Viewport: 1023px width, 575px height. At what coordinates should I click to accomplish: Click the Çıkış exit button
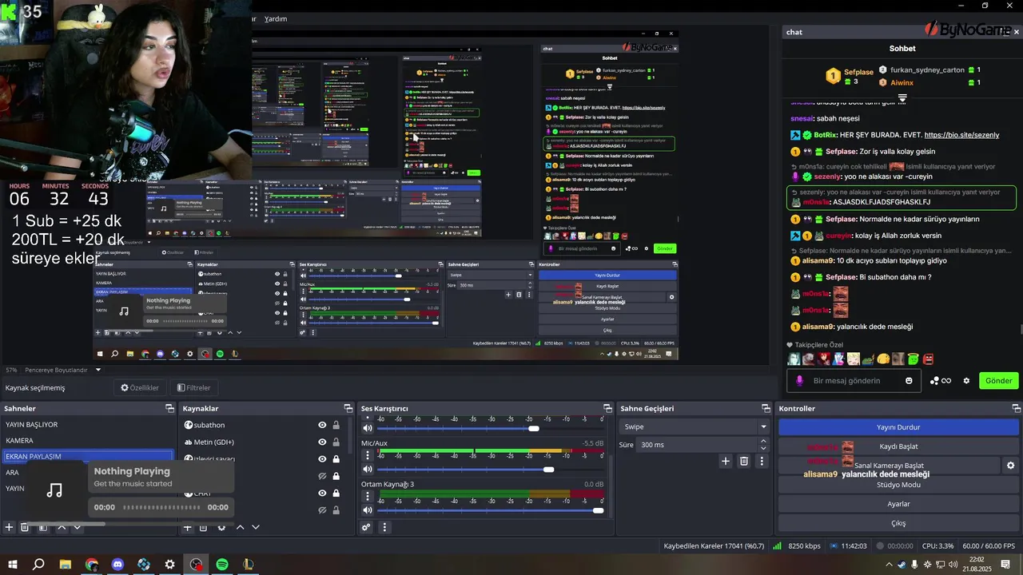click(x=898, y=523)
